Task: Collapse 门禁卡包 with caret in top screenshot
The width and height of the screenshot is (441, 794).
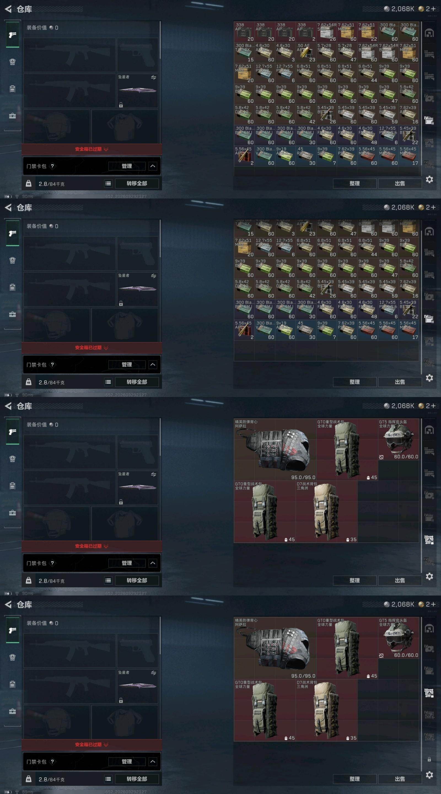Action: (153, 166)
